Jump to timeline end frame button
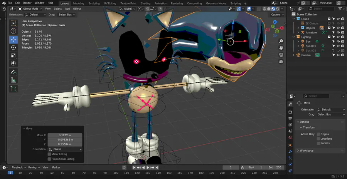 pos(157,167)
